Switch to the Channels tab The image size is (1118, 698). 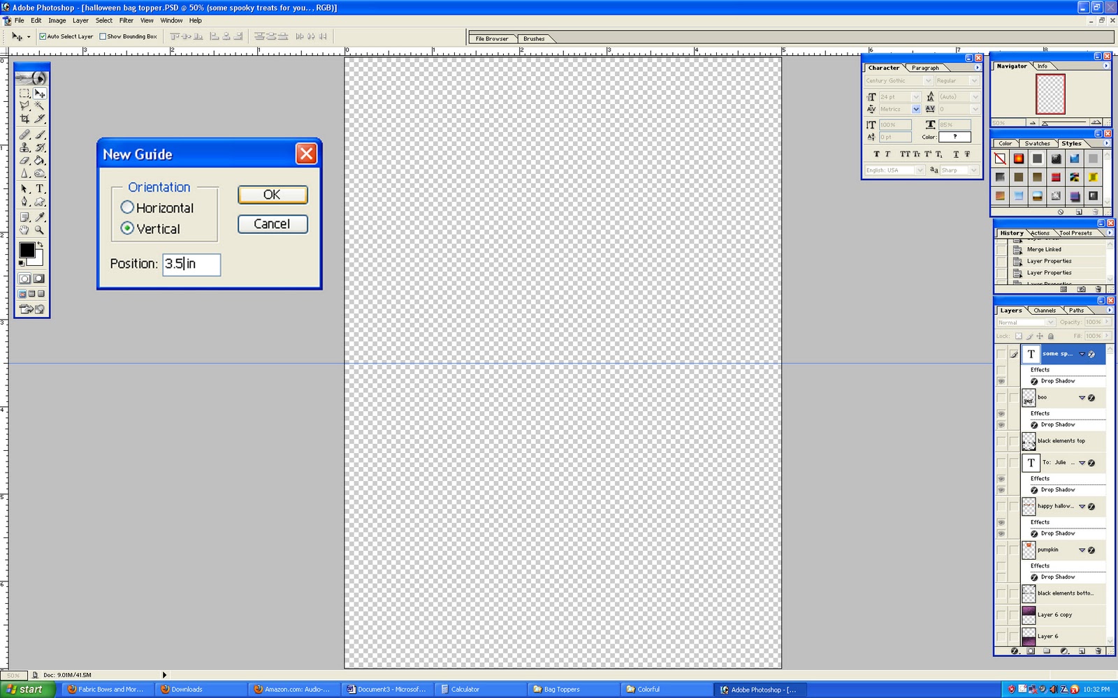pyautogui.click(x=1044, y=310)
